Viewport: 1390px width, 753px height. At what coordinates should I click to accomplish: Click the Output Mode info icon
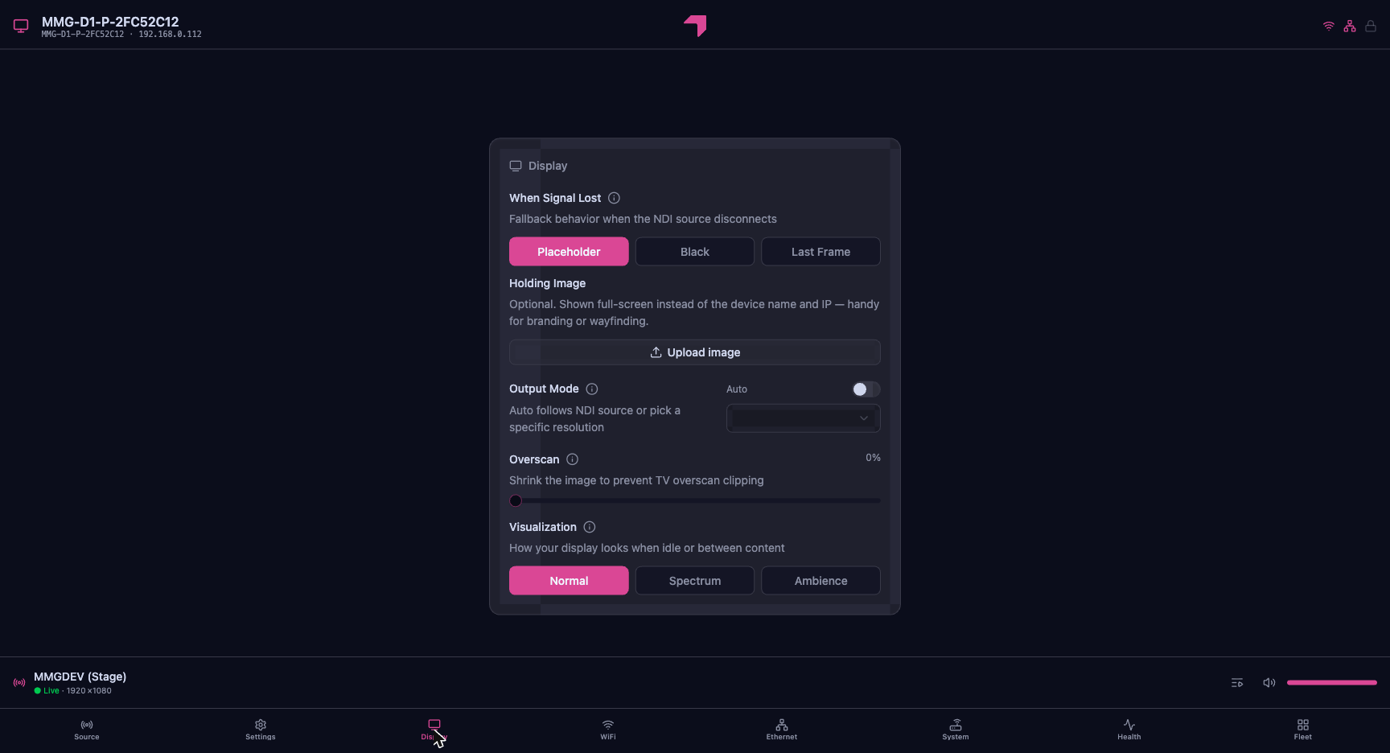[592, 389]
